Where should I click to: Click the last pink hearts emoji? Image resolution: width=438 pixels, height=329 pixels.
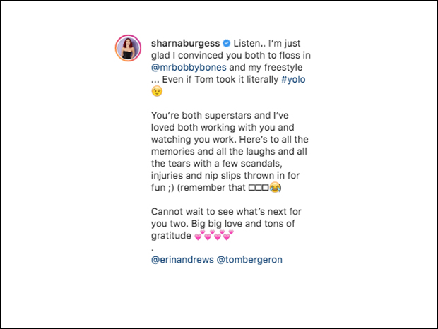[x=228, y=235]
